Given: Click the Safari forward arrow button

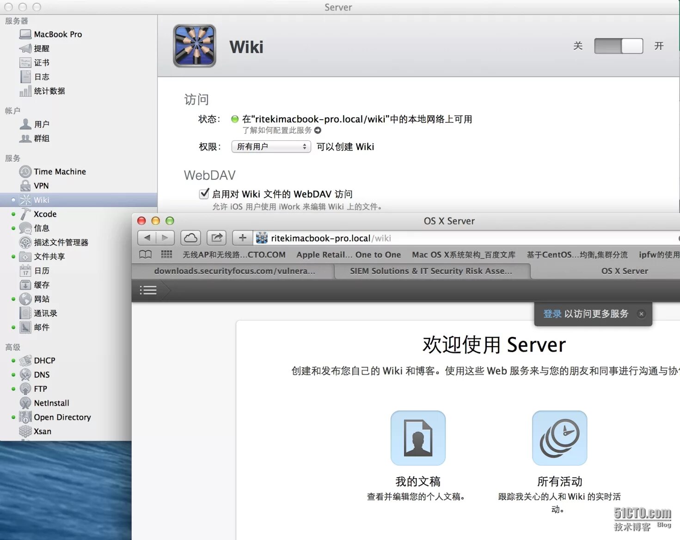Looking at the screenshot, I should pyautogui.click(x=165, y=238).
